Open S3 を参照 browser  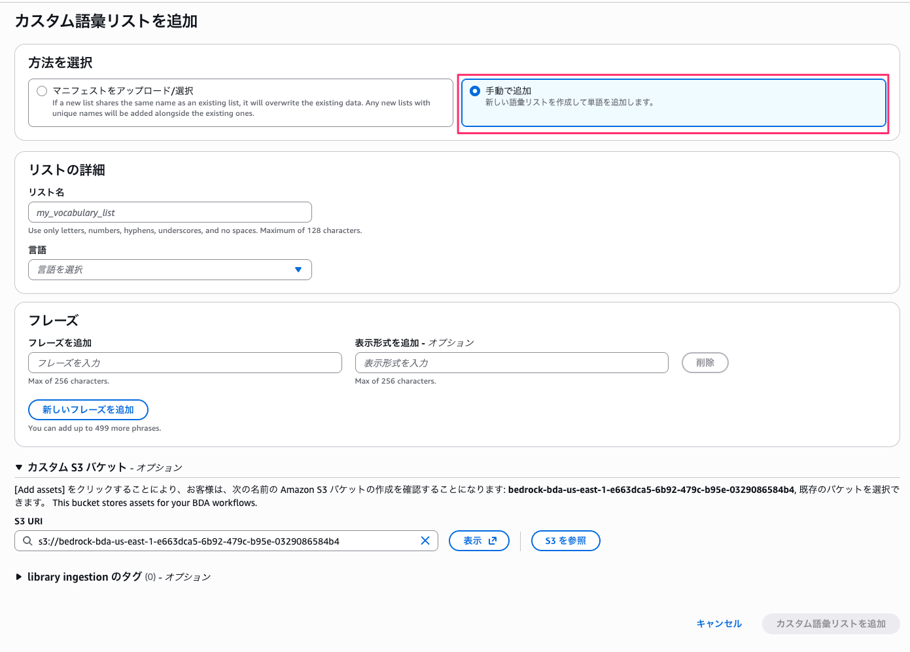[565, 541]
